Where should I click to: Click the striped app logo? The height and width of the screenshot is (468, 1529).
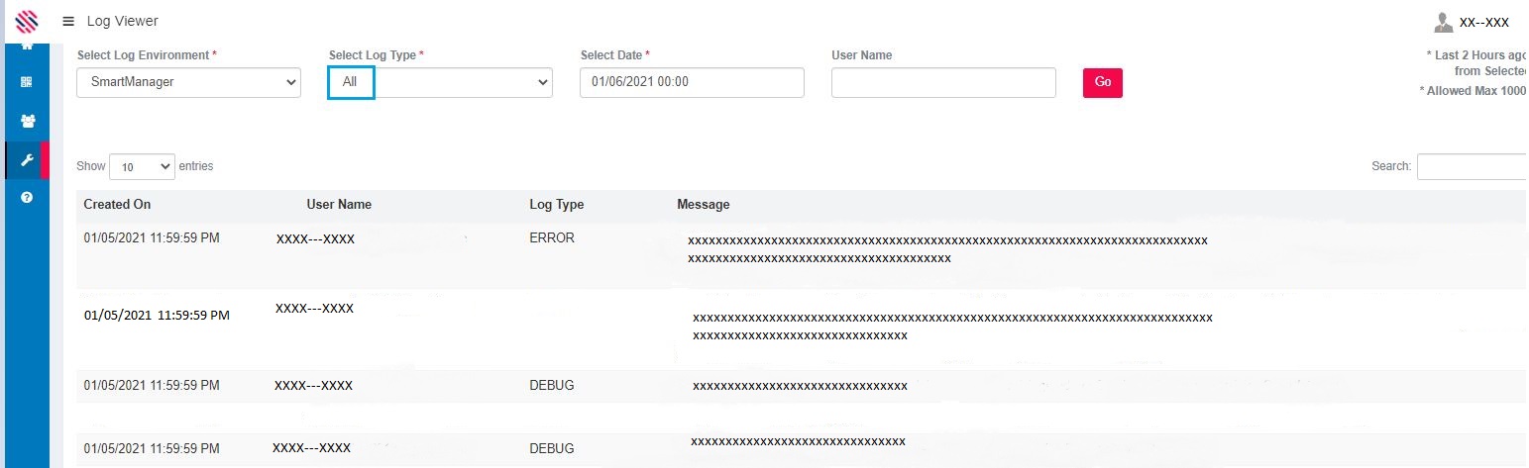tap(27, 21)
